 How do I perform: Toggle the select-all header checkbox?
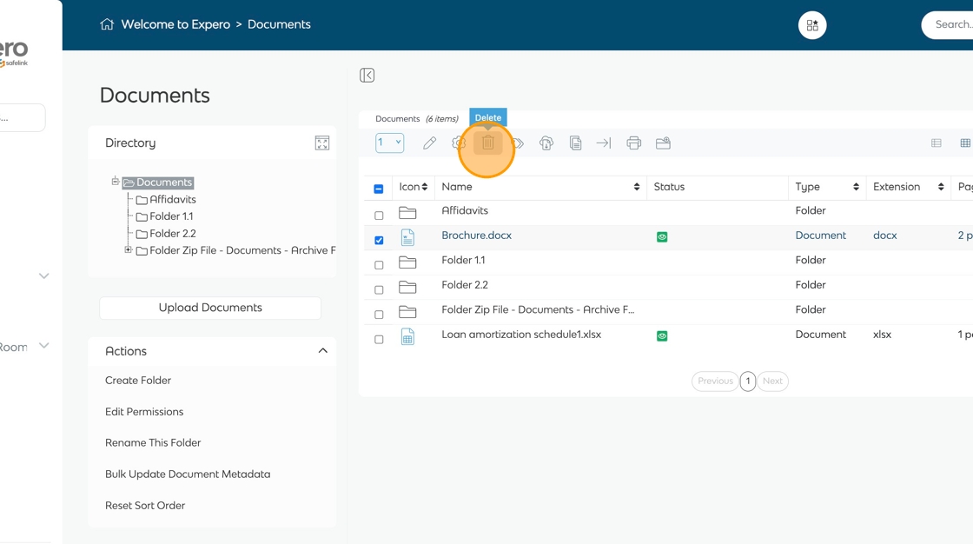click(379, 189)
